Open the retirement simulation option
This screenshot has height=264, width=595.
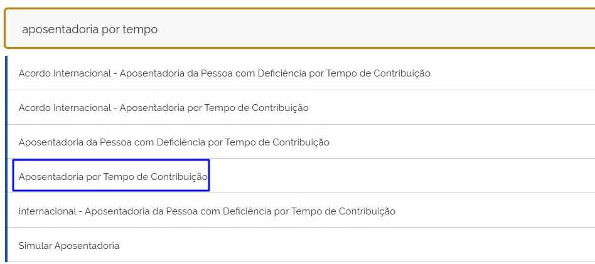(69, 245)
